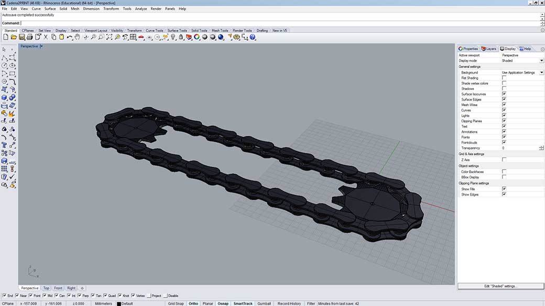Toggle Grid Snap in status bar
This screenshot has height=306, width=545.
176,303
